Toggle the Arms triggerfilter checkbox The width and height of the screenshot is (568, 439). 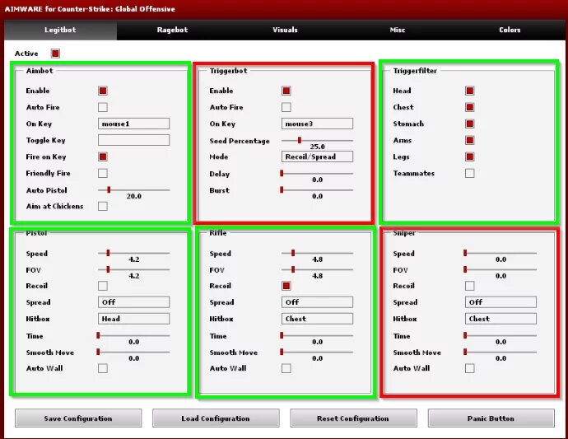470,140
